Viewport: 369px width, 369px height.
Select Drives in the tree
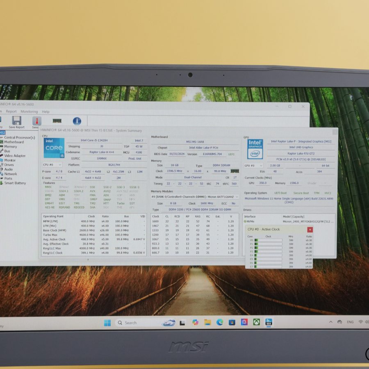click(9, 165)
